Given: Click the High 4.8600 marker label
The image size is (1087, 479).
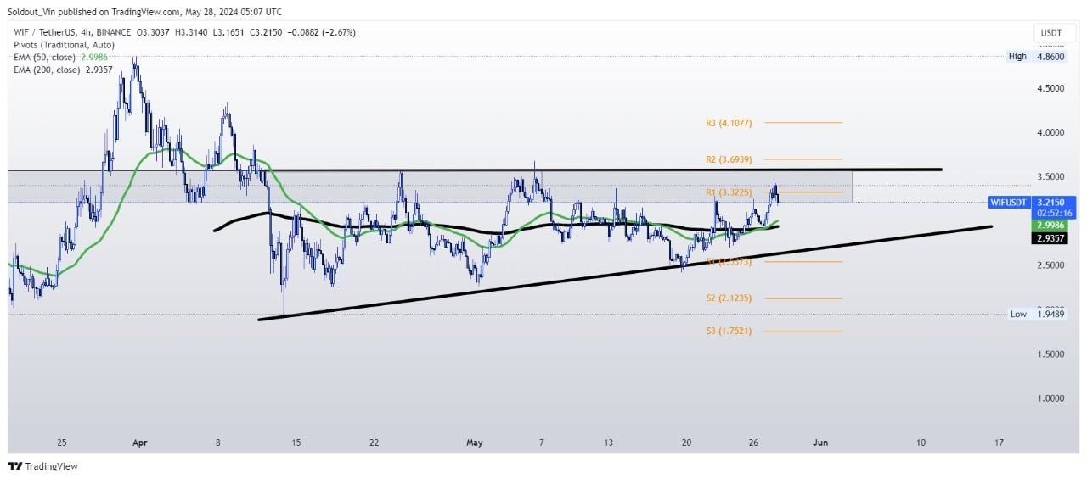Looking at the screenshot, I should pos(1036,56).
